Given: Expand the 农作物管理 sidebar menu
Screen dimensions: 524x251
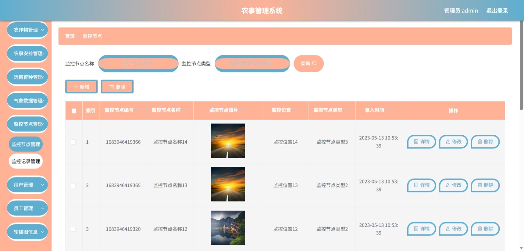Looking at the screenshot, I should (x=27, y=30).
